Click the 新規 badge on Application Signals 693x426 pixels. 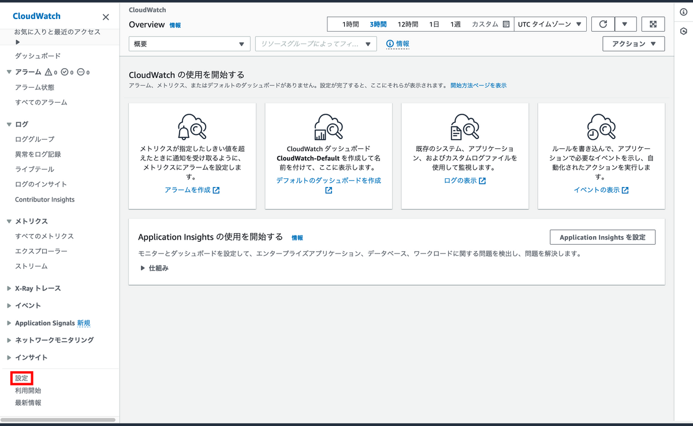point(84,323)
